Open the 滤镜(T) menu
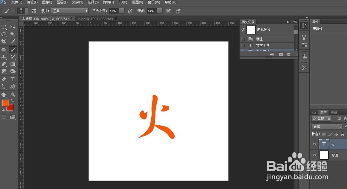Screen dimensions: 347x189 point(108,2)
